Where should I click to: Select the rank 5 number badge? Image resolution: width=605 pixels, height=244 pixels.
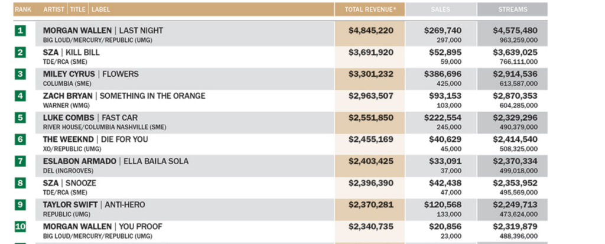click(21, 118)
